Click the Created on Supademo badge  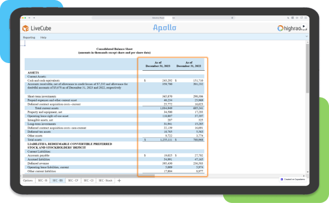293,179
